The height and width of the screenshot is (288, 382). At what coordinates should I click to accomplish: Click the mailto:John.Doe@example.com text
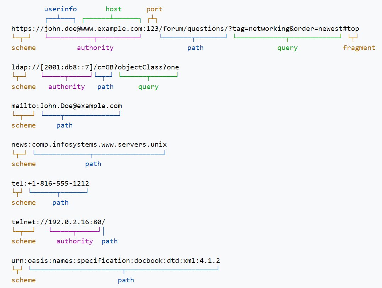(67, 106)
